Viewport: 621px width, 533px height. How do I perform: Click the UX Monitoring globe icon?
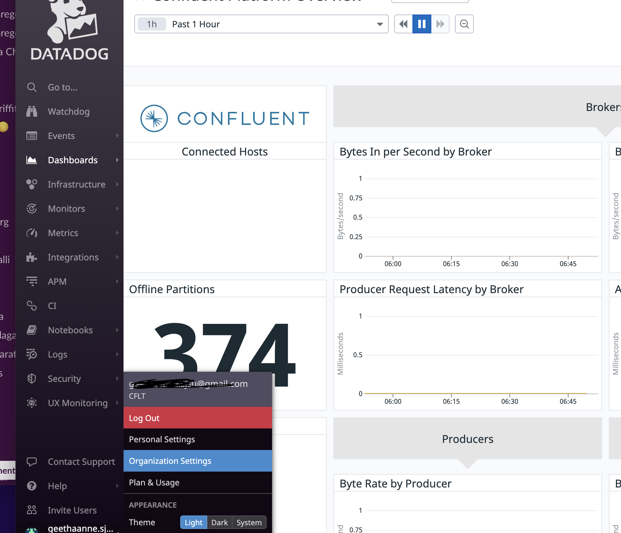(x=32, y=403)
